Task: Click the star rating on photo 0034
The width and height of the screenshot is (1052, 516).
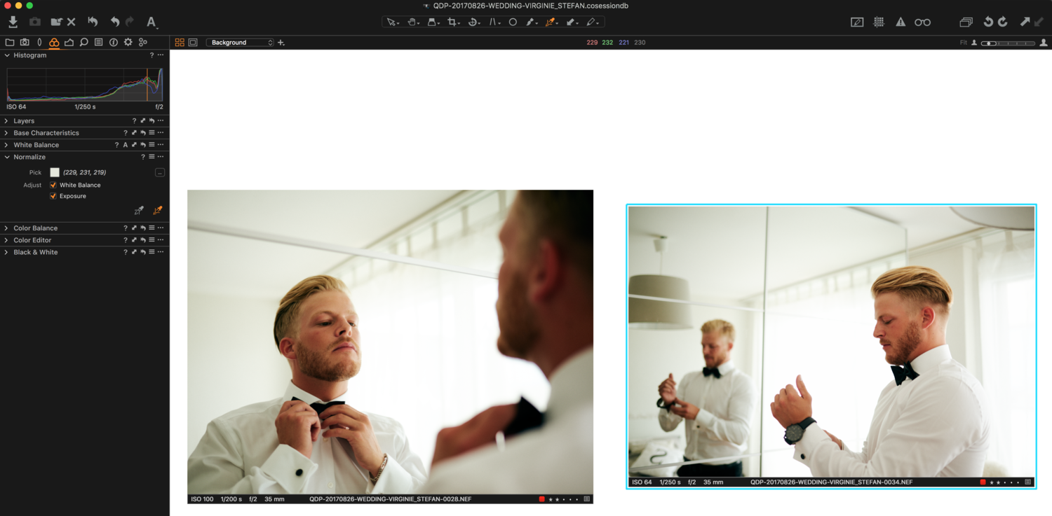Action: [x=1004, y=482]
